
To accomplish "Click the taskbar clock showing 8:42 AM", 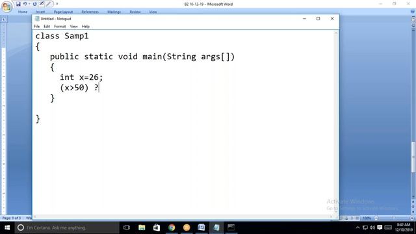I will (x=403, y=227).
